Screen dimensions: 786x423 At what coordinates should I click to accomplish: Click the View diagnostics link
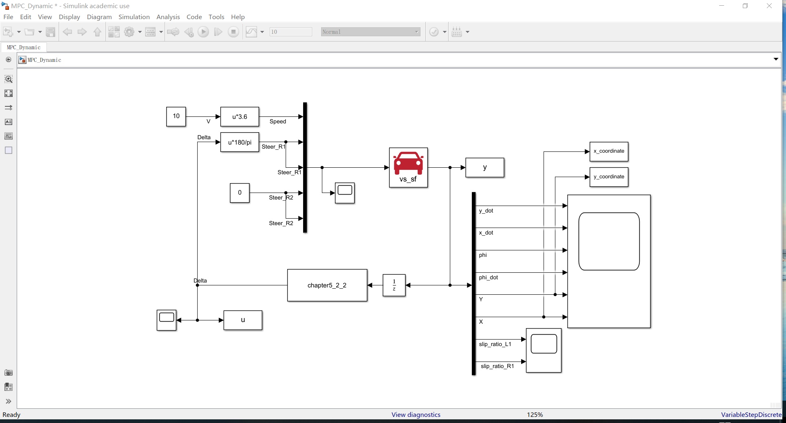(x=416, y=414)
